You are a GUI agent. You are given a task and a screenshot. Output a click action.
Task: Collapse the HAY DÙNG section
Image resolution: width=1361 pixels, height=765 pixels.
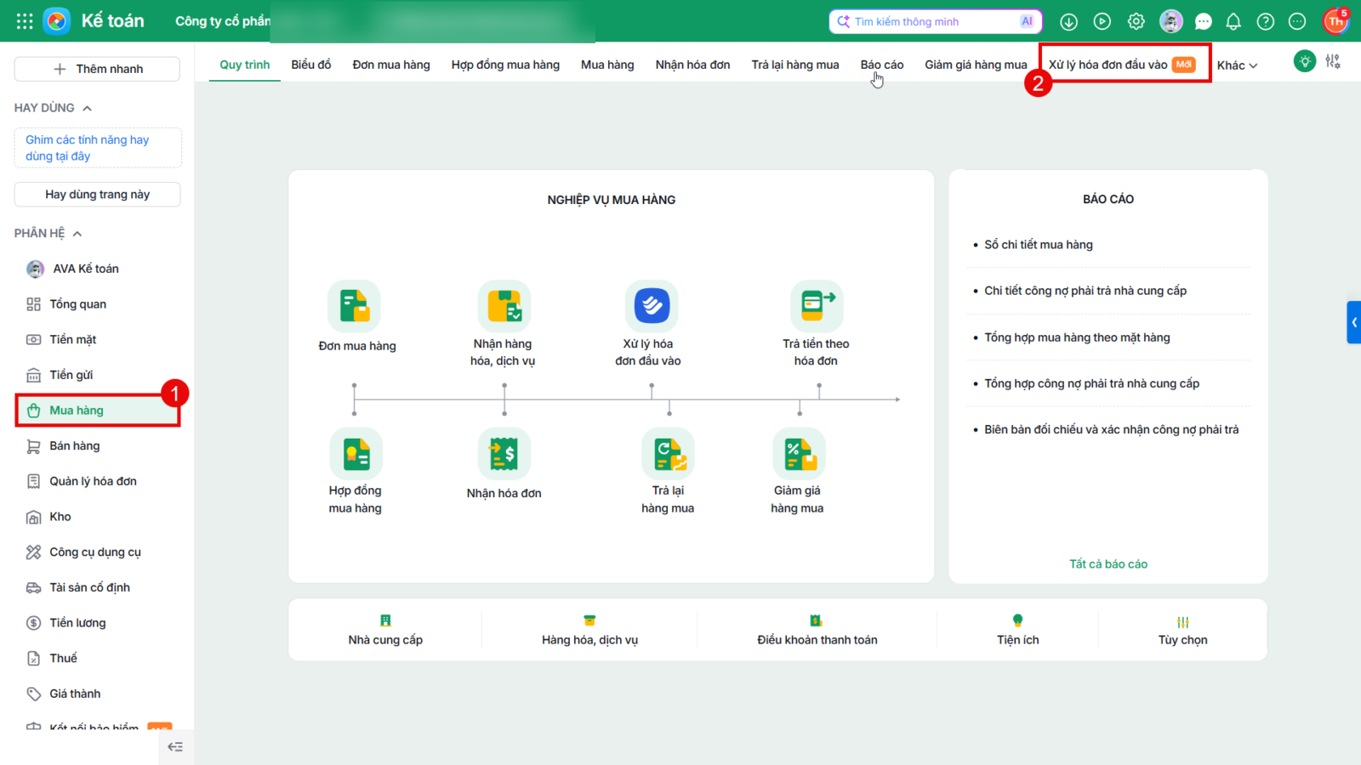(x=87, y=108)
